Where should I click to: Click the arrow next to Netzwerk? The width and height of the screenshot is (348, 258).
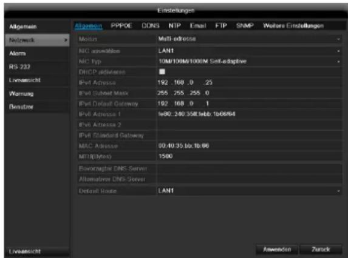click(66, 40)
